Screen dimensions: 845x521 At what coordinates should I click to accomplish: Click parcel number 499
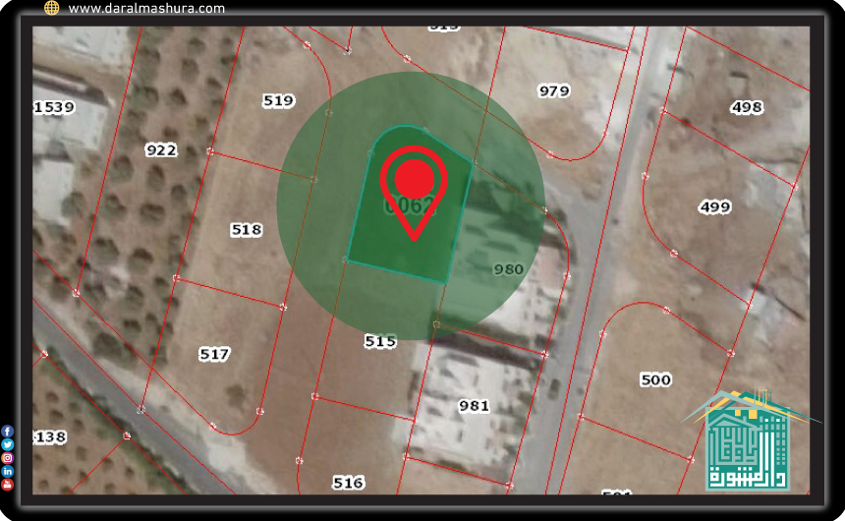point(714,207)
